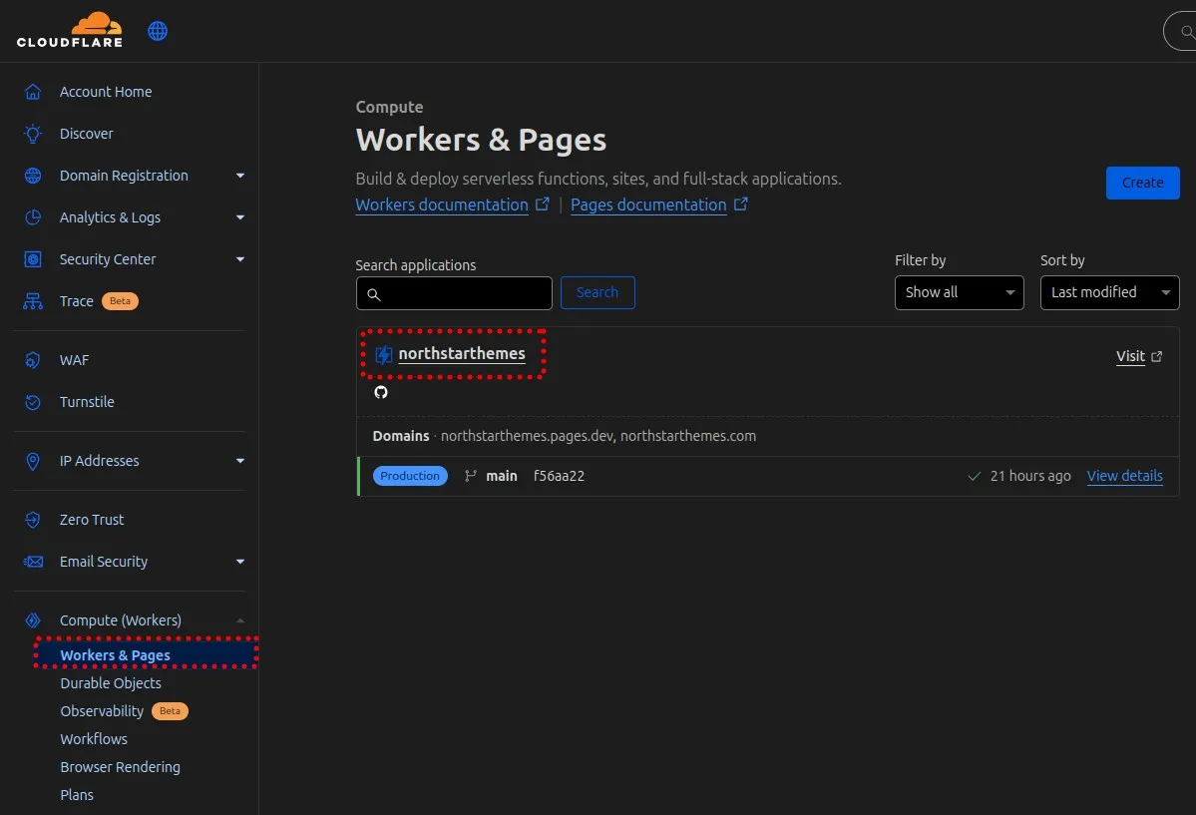The height and width of the screenshot is (815, 1196).
Task: Click the WAF shield icon
Action: point(33,360)
